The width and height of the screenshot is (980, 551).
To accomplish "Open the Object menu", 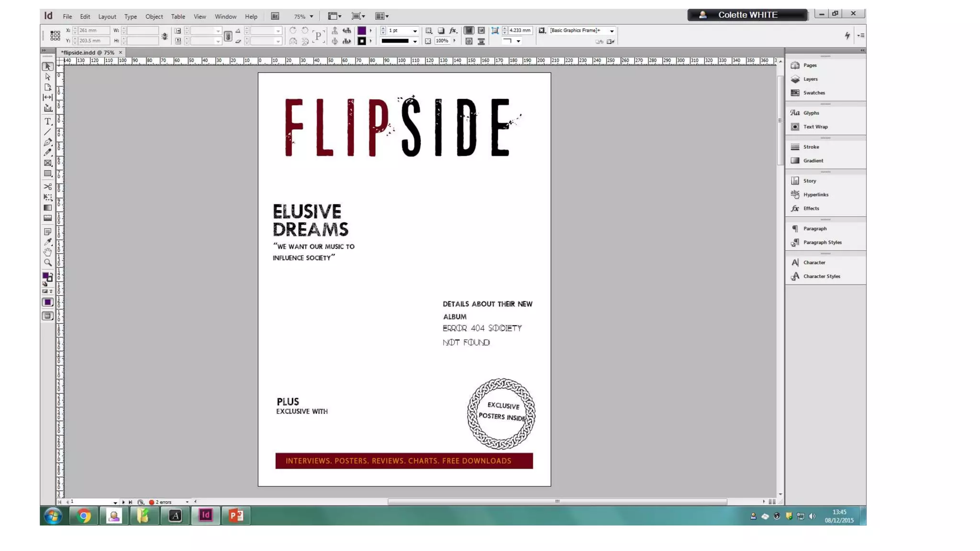I will coord(154,16).
